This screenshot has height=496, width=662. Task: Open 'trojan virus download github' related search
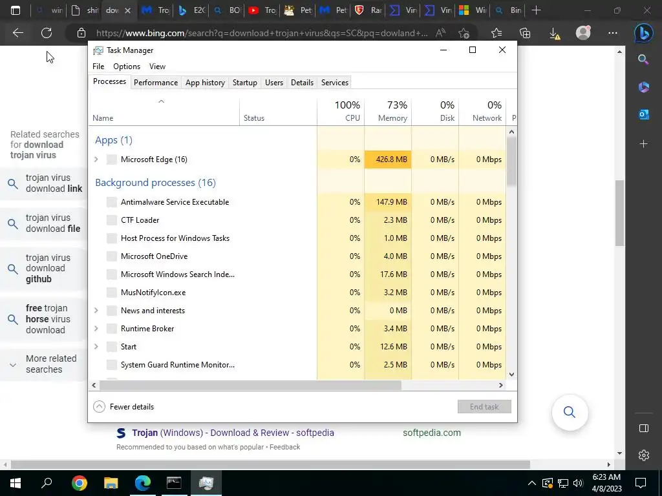(45, 268)
